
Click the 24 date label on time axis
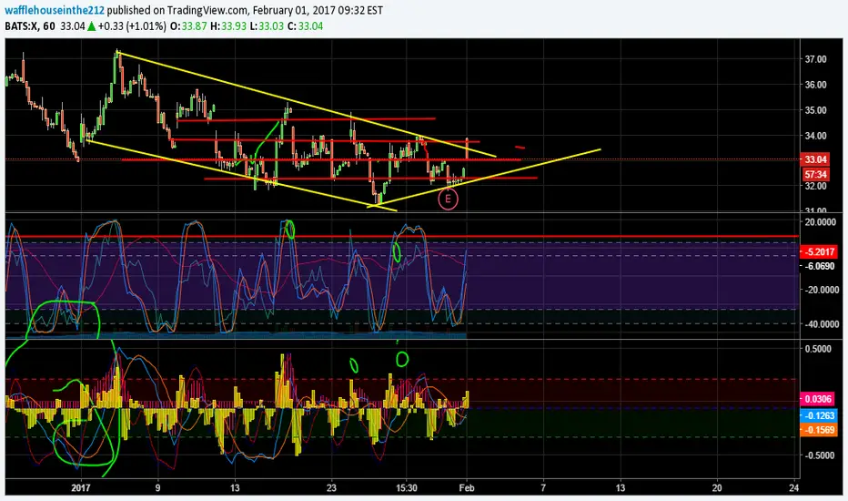(x=794, y=487)
